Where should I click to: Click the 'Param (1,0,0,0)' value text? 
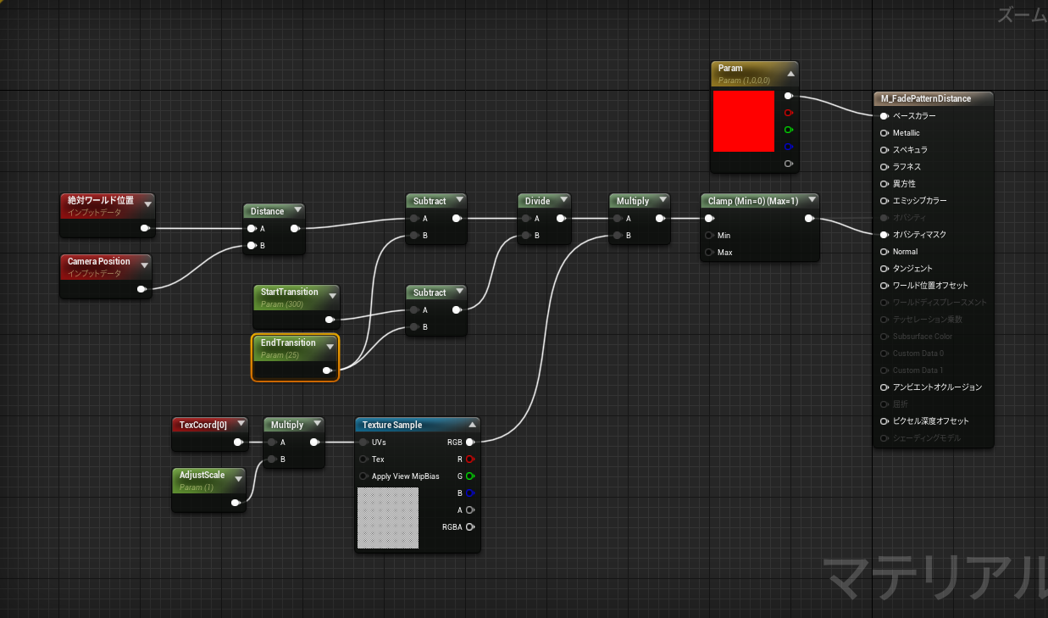point(744,81)
